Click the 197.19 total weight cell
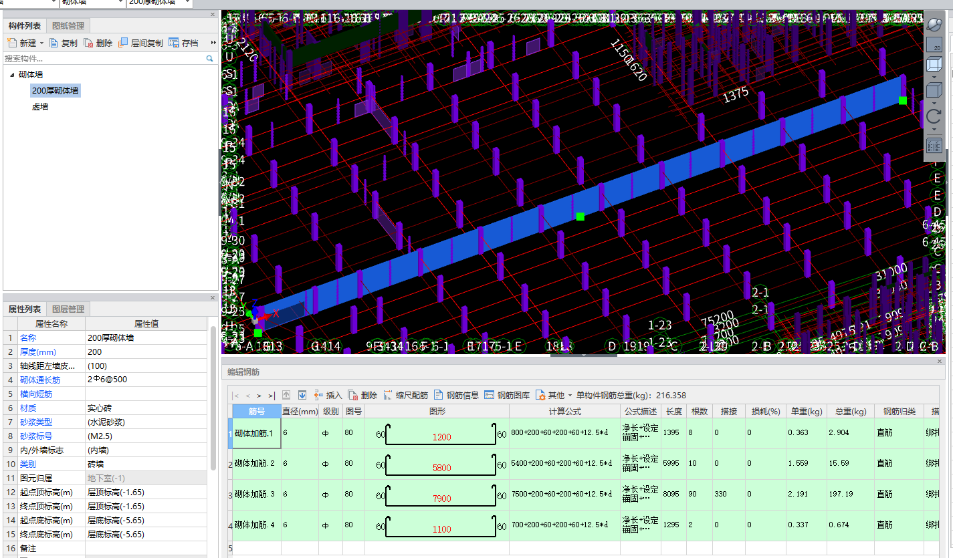This screenshot has width=953, height=558. [x=850, y=495]
